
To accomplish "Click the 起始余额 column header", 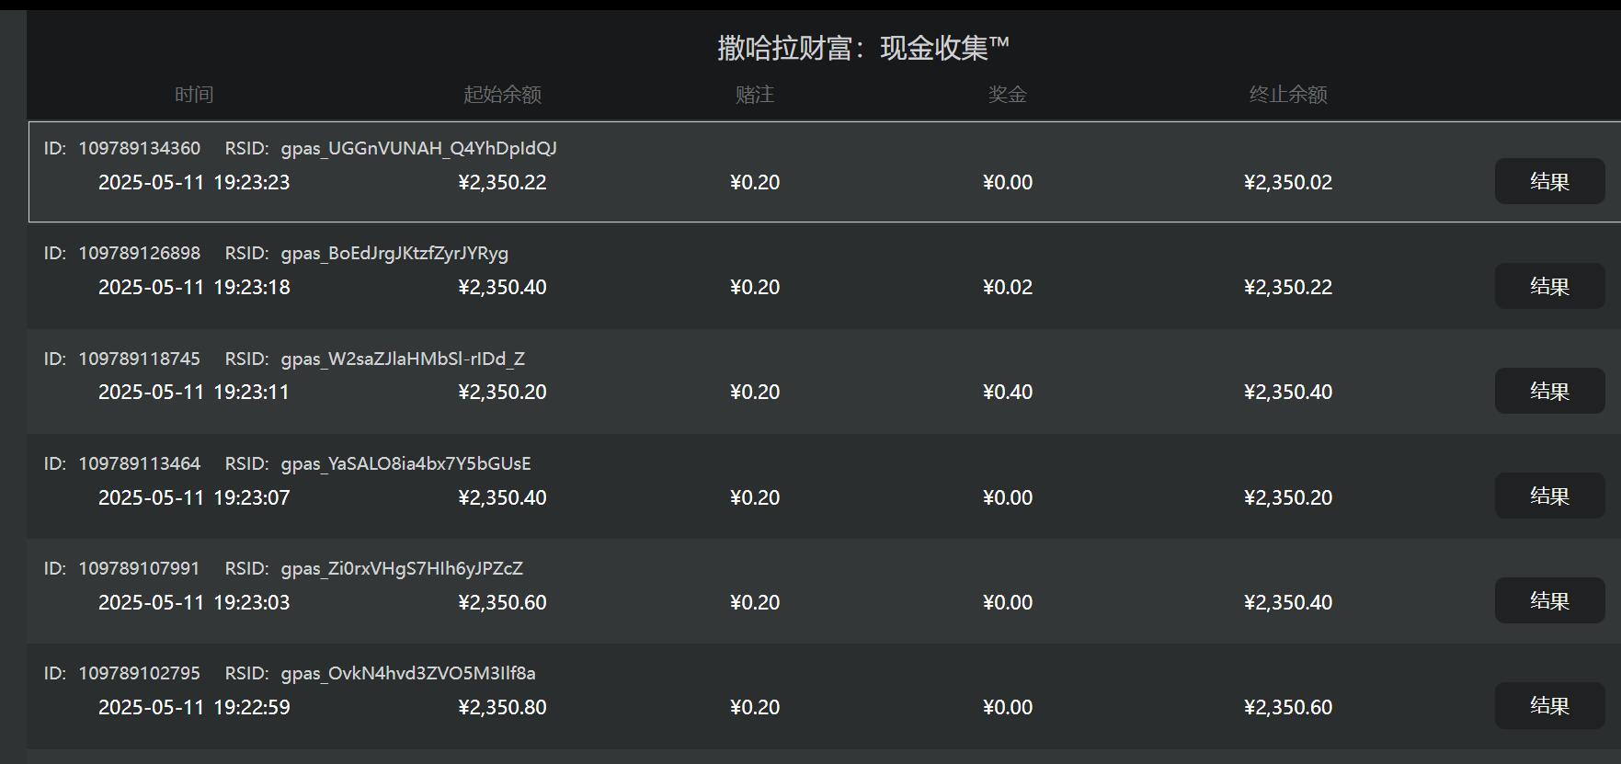I will (502, 93).
